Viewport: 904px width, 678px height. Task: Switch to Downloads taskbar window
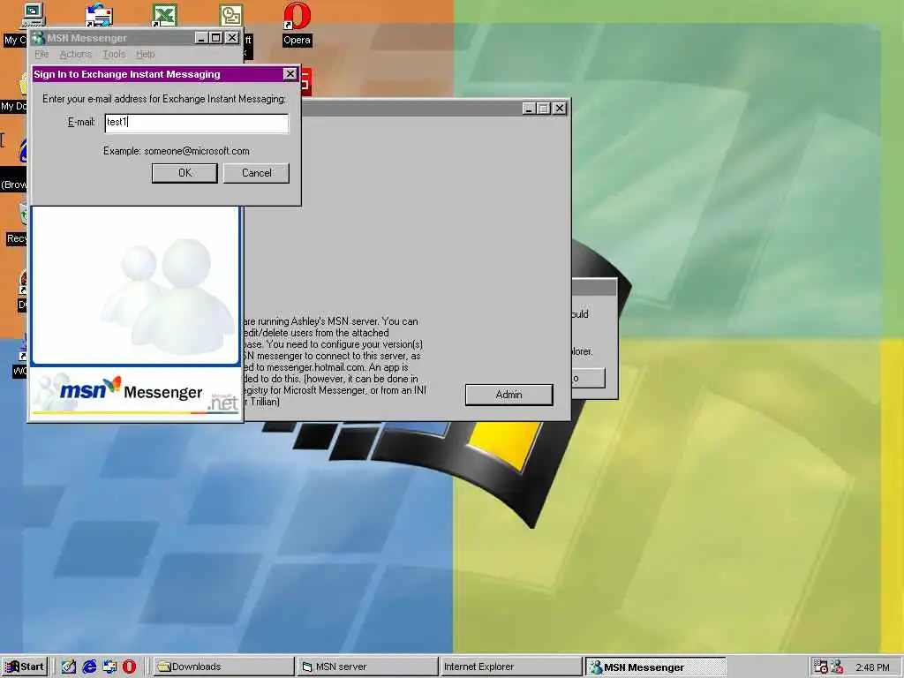[225, 667]
